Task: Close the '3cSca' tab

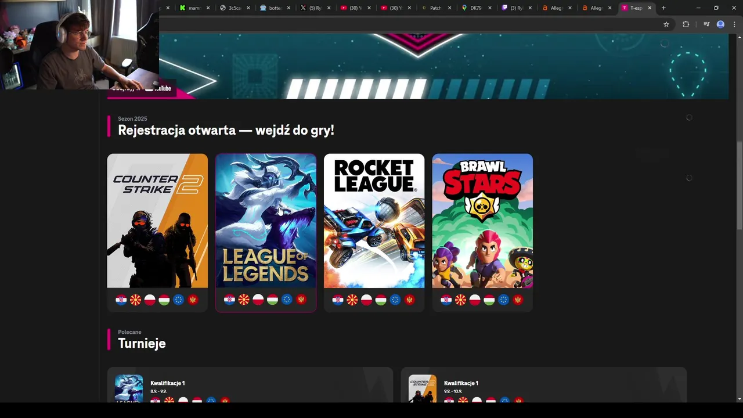Action: 248,8
